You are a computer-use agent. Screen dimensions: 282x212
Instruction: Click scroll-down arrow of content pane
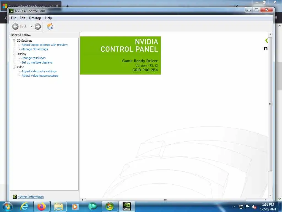click(270, 195)
